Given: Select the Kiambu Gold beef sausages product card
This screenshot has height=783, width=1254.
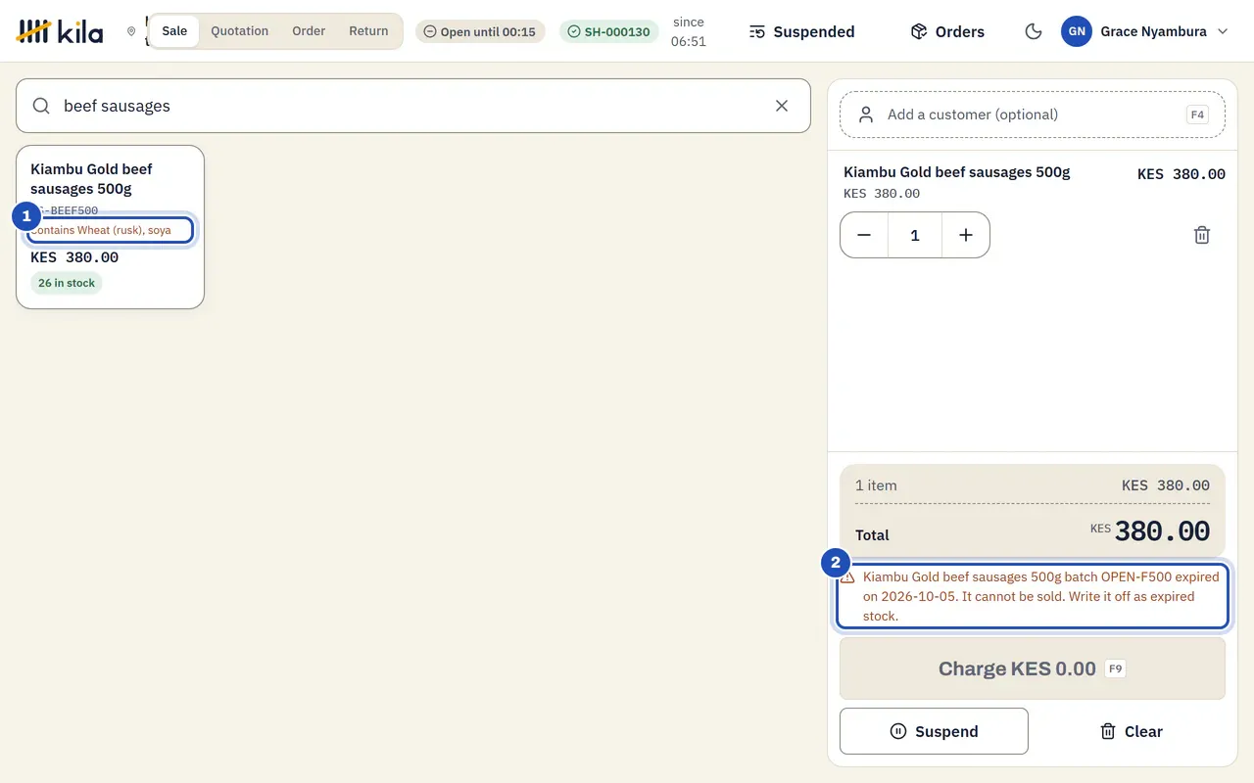Looking at the screenshot, I should pos(110,227).
